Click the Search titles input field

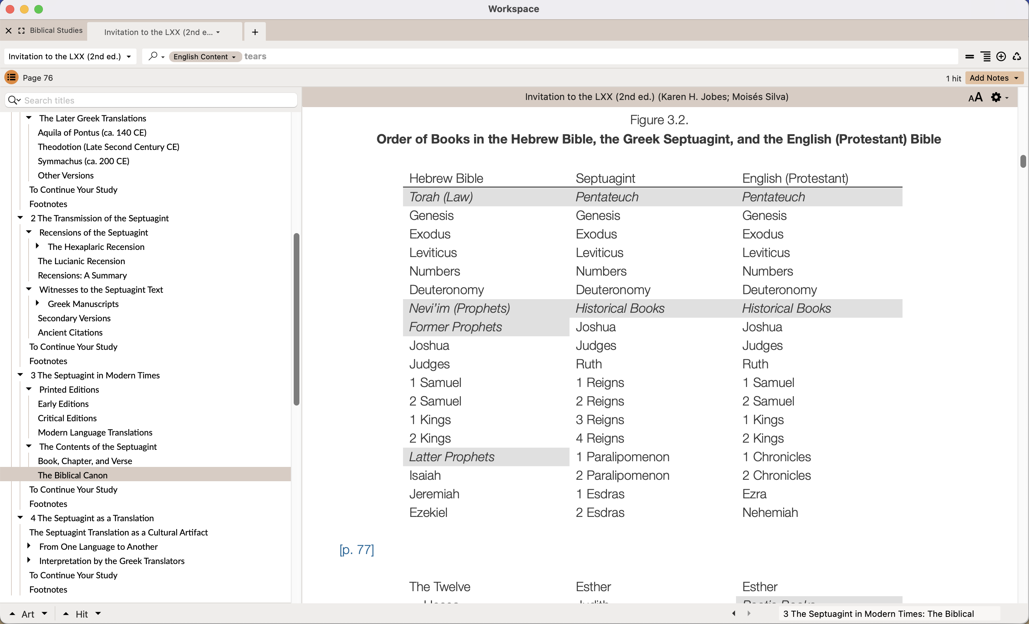tap(159, 100)
